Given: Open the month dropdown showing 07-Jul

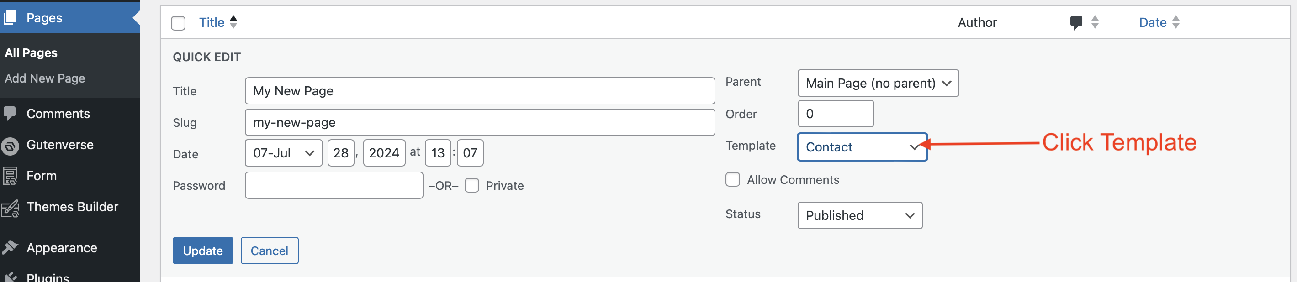Looking at the screenshot, I should point(283,153).
